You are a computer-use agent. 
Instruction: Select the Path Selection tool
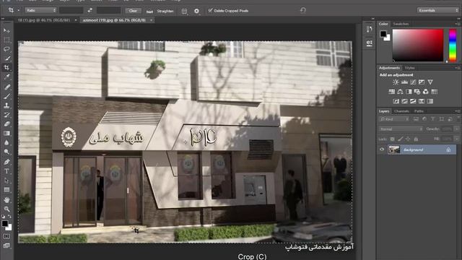(6, 181)
